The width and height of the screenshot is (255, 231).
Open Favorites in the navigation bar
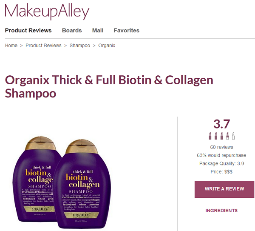[127, 31]
